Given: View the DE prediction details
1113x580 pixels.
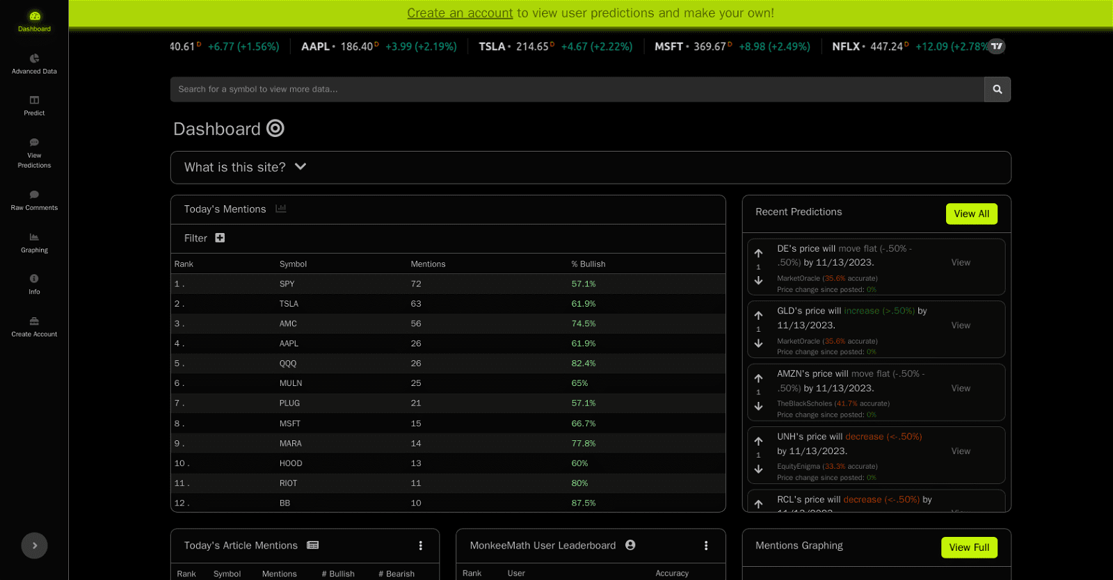Looking at the screenshot, I should pos(961,263).
